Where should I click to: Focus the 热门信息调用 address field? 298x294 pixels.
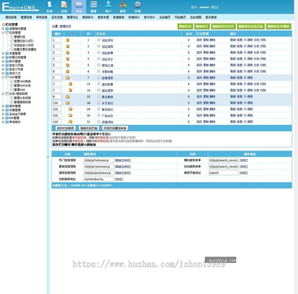pyautogui.click(x=99, y=160)
